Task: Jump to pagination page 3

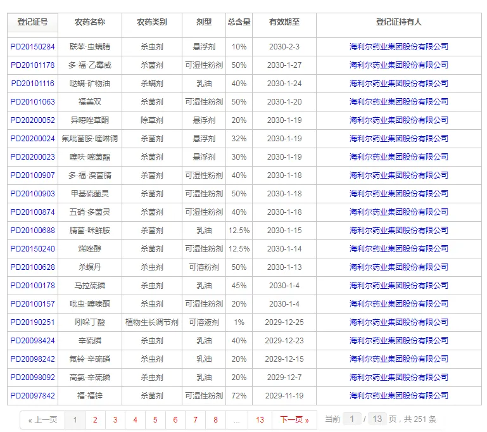Action: [x=115, y=420]
